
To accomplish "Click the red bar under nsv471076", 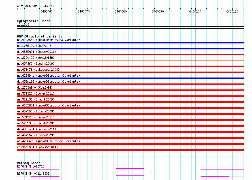I will click(130, 72).
